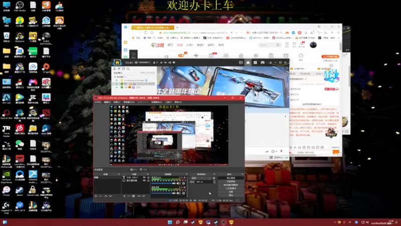This screenshot has width=401, height=226.
Task: Click browser page vertical scrollbar
Action: coord(341,47)
